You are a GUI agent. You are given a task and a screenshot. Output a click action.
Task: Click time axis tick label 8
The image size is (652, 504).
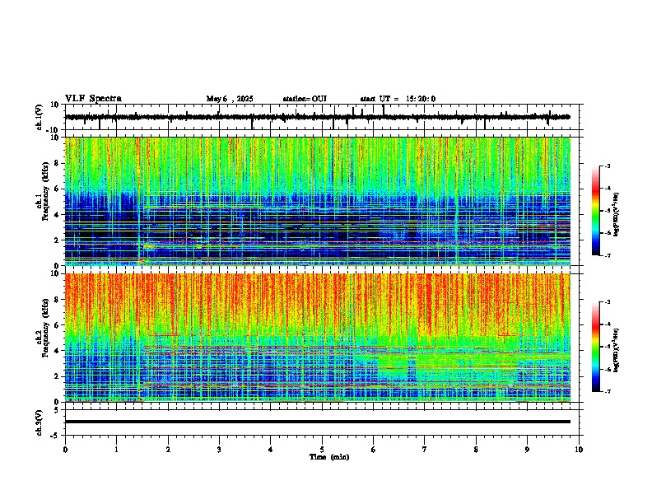pyautogui.click(x=476, y=450)
